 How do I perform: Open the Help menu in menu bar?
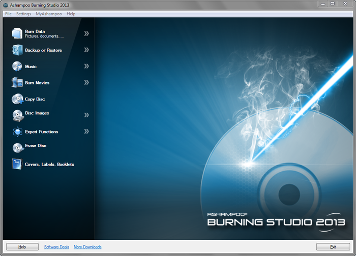(71, 14)
